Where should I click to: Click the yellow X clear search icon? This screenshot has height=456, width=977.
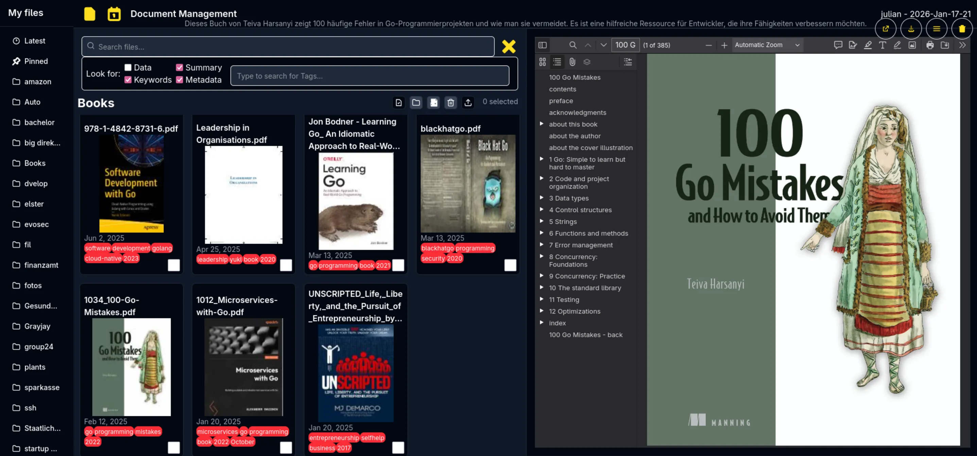coord(508,47)
